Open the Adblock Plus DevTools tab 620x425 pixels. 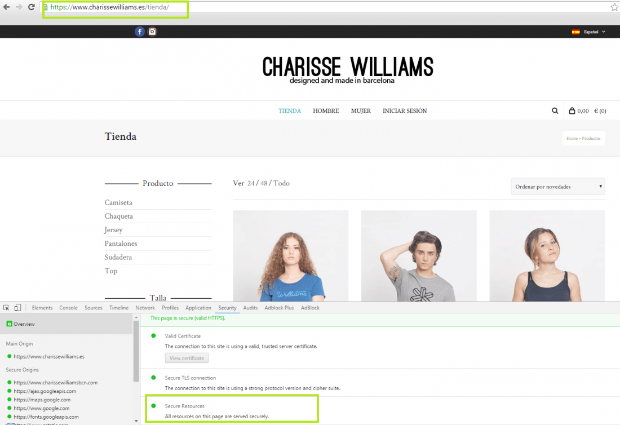(x=279, y=308)
